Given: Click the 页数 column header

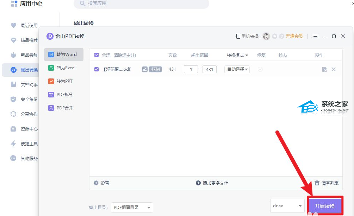Looking at the screenshot, I should tap(173, 55).
